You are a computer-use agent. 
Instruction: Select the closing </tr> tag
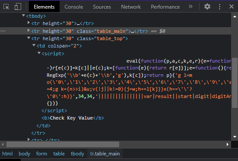(38, 133)
